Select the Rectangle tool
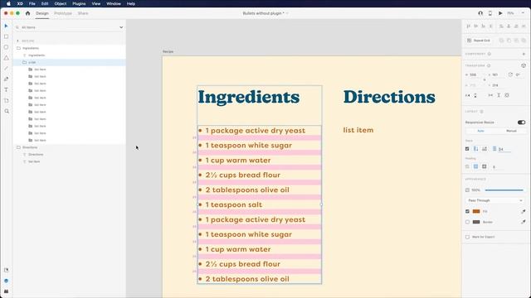 coord(6,36)
